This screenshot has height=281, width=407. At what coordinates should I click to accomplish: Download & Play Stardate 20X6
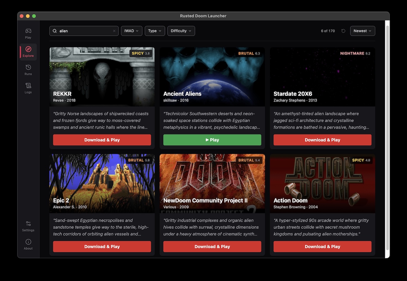tap(322, 140)
